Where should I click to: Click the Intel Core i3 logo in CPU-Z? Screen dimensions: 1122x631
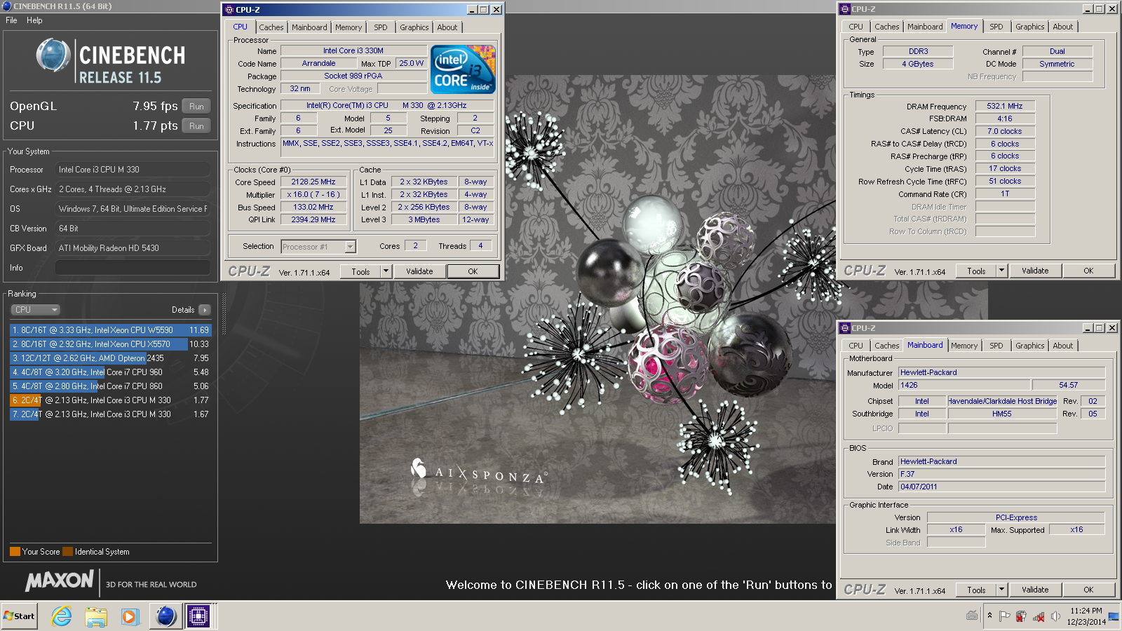[x=463, y=69]
